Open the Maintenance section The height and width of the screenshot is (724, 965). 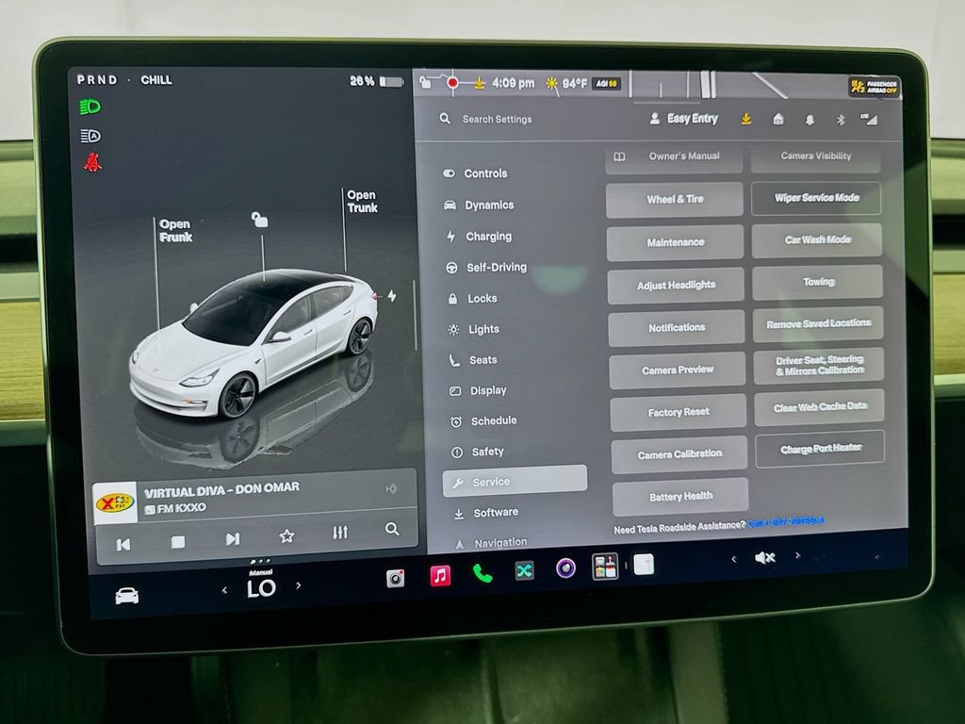[x=675, y=242]
